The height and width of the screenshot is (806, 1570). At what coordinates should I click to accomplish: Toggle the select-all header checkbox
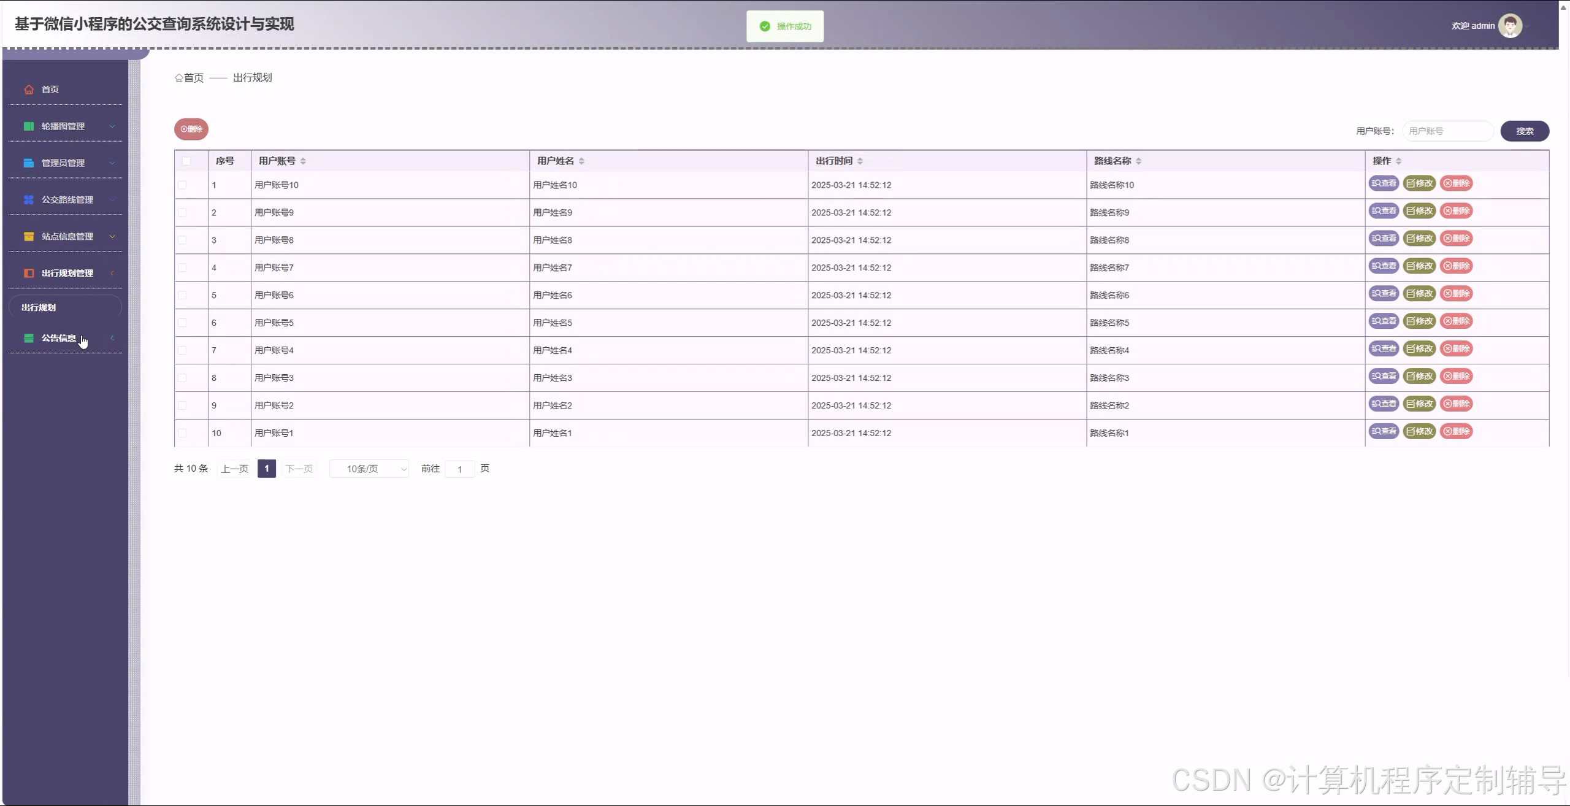[x=186, y=161]
